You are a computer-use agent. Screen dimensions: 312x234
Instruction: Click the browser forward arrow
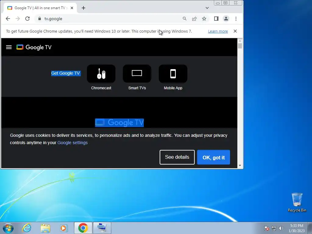18,19
